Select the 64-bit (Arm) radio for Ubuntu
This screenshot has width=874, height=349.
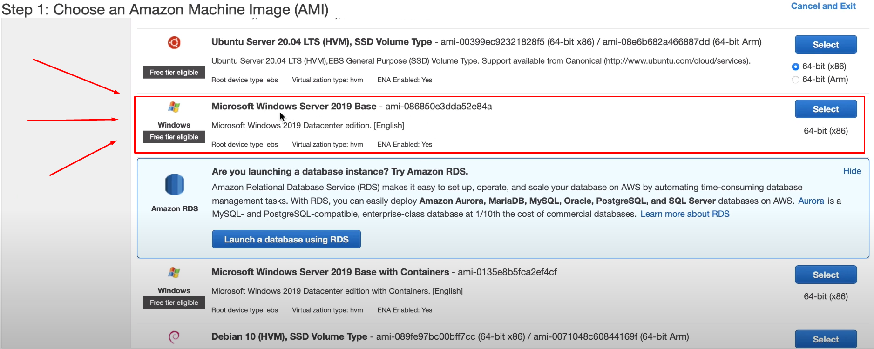tap(795, 80)
